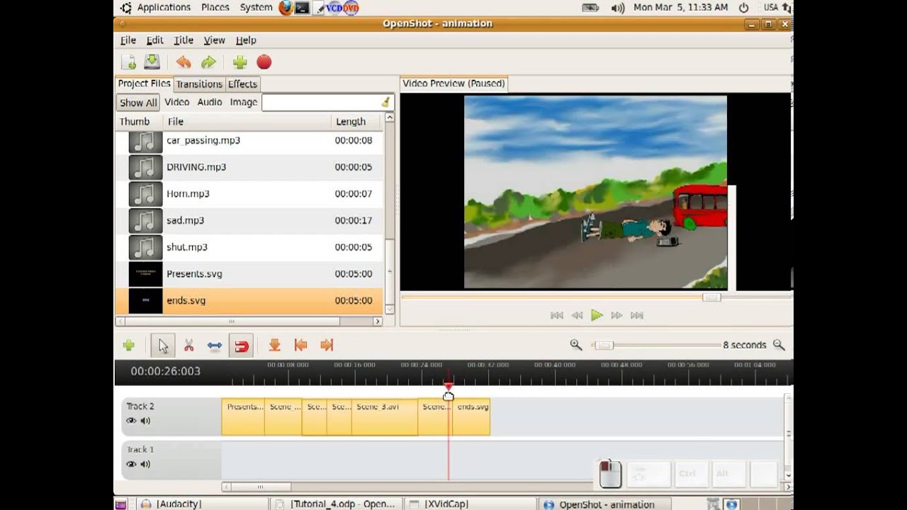Select car_passing.mp3 in file list
The height and width of the screenshot is (510, 907).
[249, 140]
